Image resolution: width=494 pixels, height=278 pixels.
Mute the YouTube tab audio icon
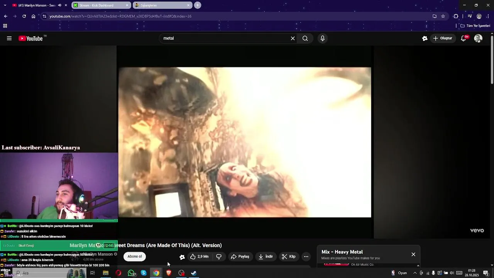(x=59, y=5)
